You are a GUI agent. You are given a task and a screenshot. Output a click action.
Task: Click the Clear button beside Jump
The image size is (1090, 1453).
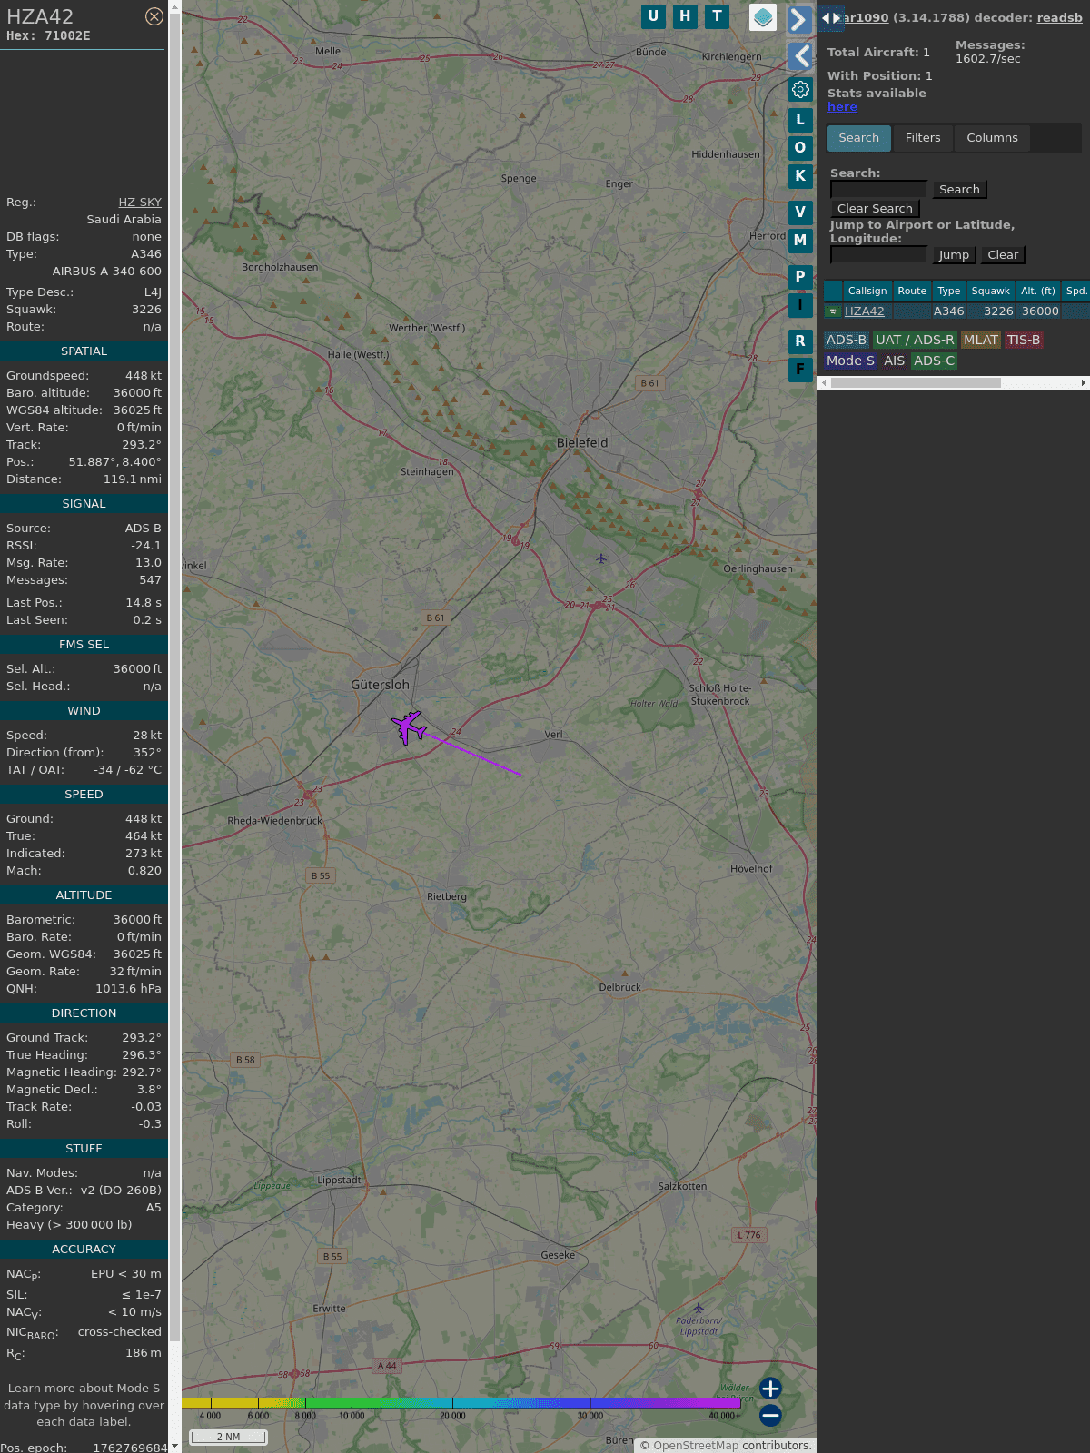coord(1003,255)
